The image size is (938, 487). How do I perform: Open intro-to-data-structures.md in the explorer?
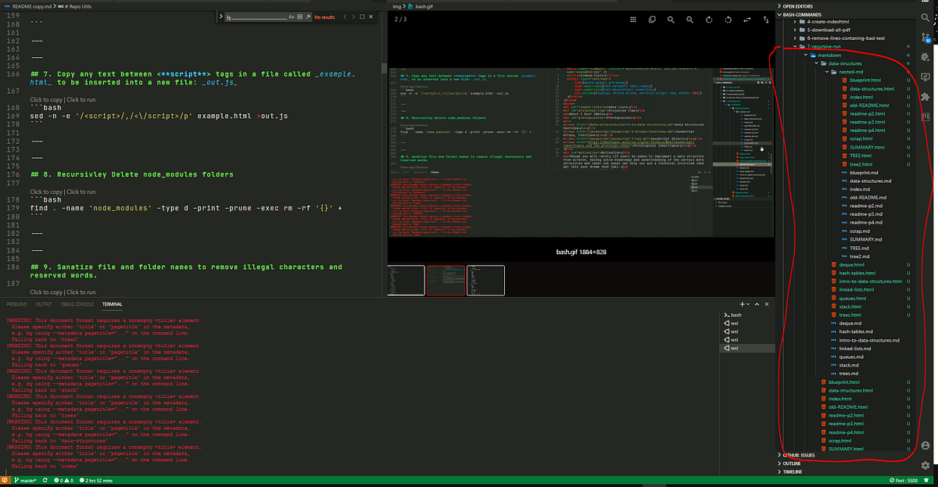[868, 340]
